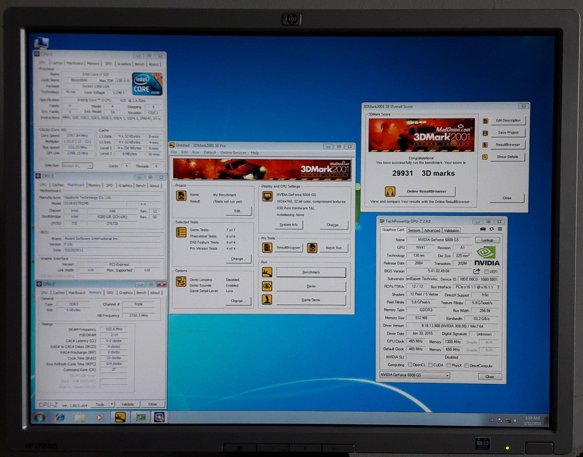Click the Game Demo joystick icon

click(267, 299)
